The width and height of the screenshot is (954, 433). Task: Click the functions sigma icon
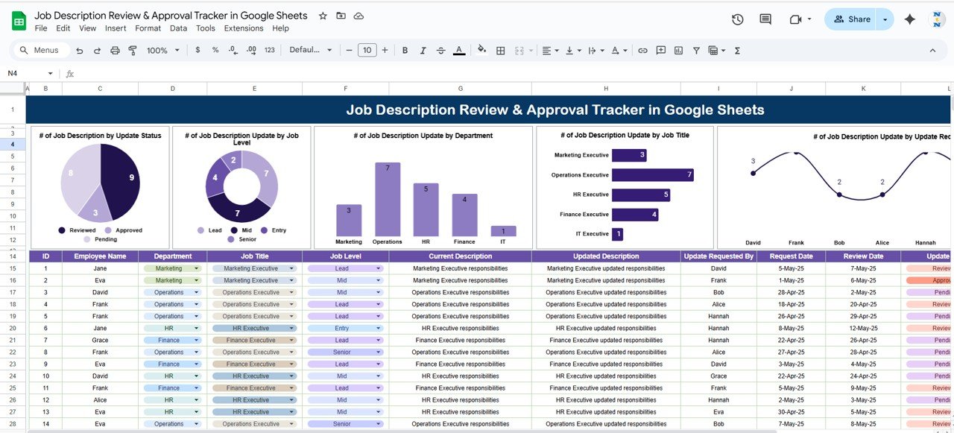point(737,51)
